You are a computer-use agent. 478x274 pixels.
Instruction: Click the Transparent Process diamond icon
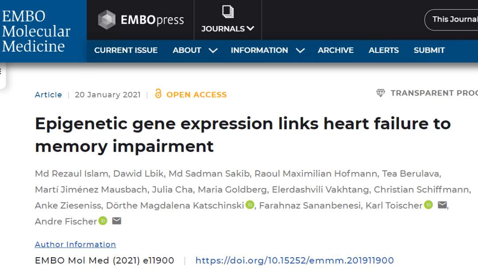coord(381,93)
